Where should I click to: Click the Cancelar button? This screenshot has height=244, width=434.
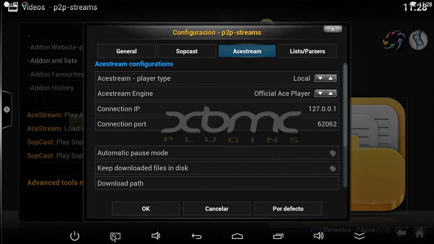(x=217, y=208)
